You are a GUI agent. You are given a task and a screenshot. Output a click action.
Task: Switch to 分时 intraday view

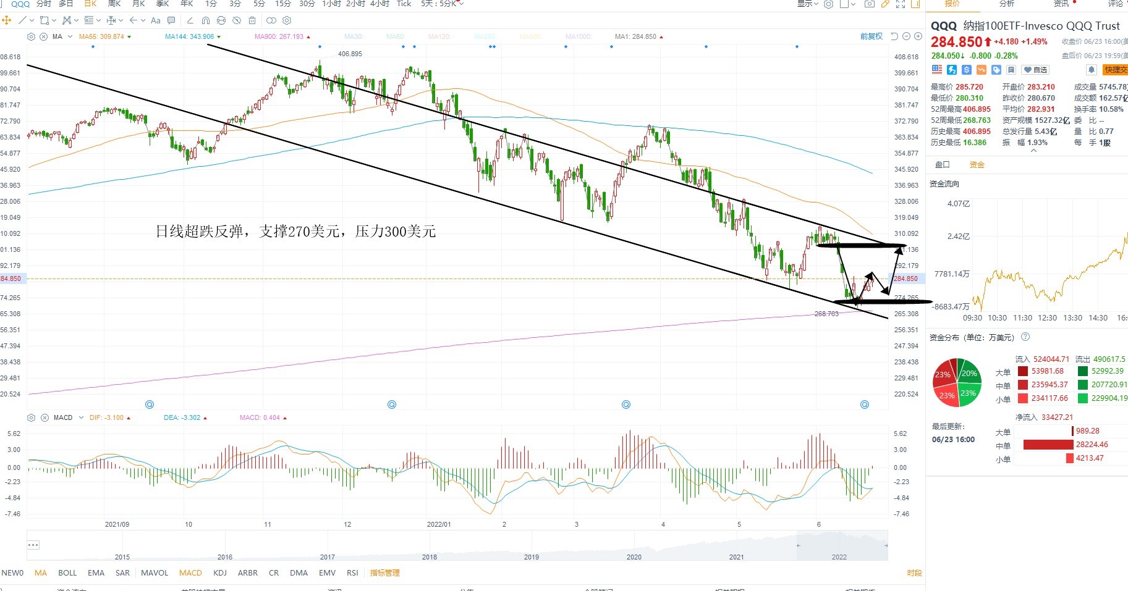[44, 4]
